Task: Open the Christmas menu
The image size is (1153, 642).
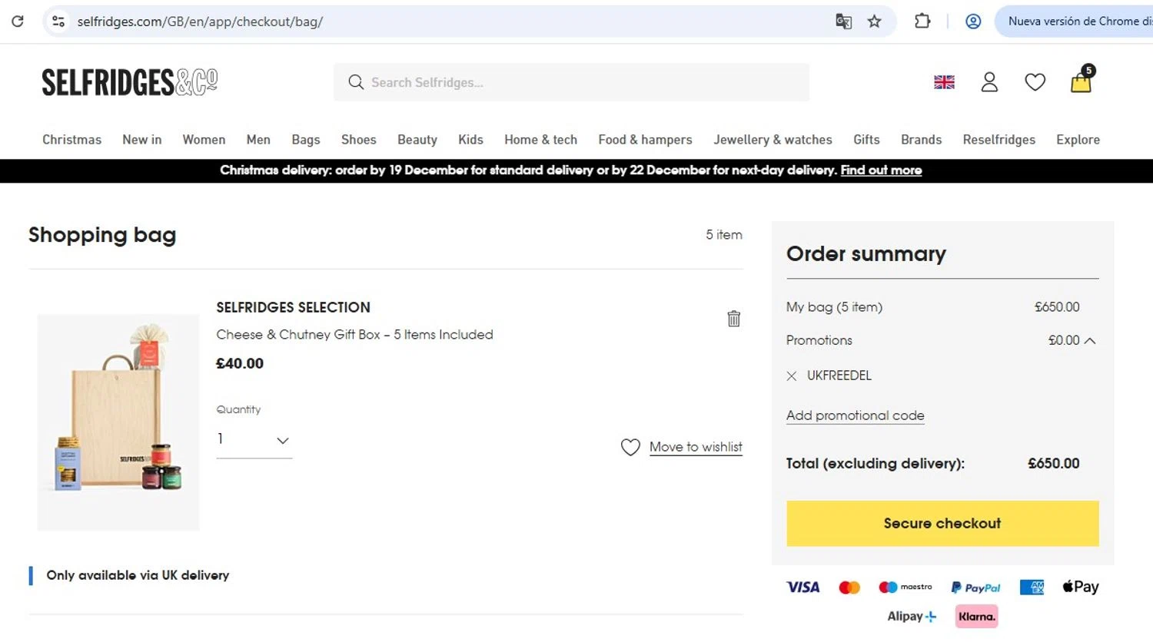Action: point(71,140)
